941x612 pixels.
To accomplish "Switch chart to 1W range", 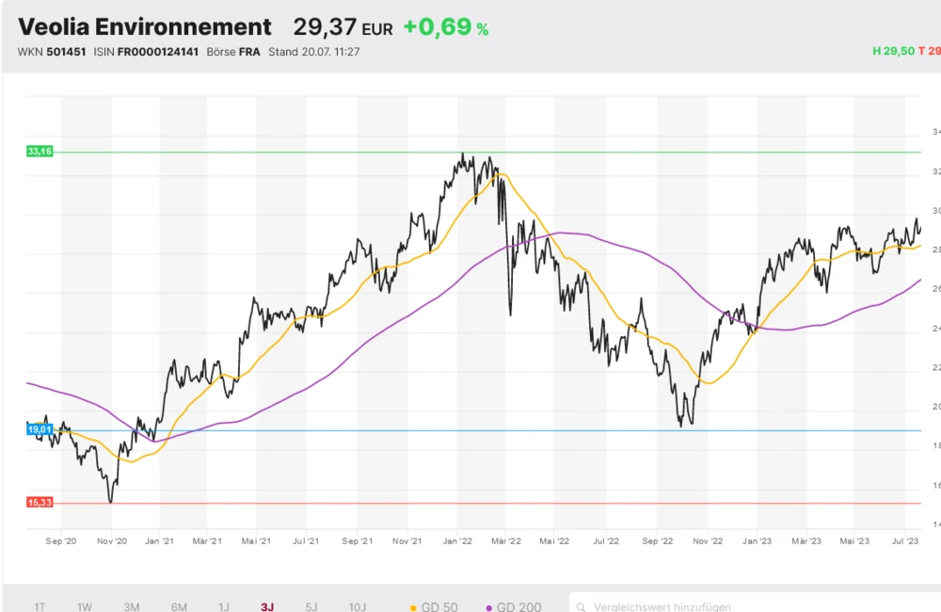I will tap(85, 607).
